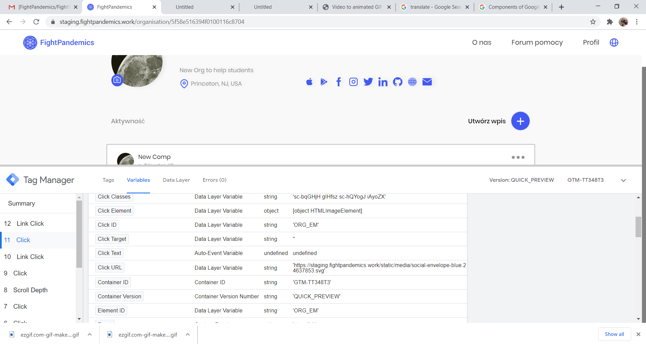The height and width of the screenshot is (346, 646).
Task: Select event 12 Link Click
Action: (x=38, y=224)
